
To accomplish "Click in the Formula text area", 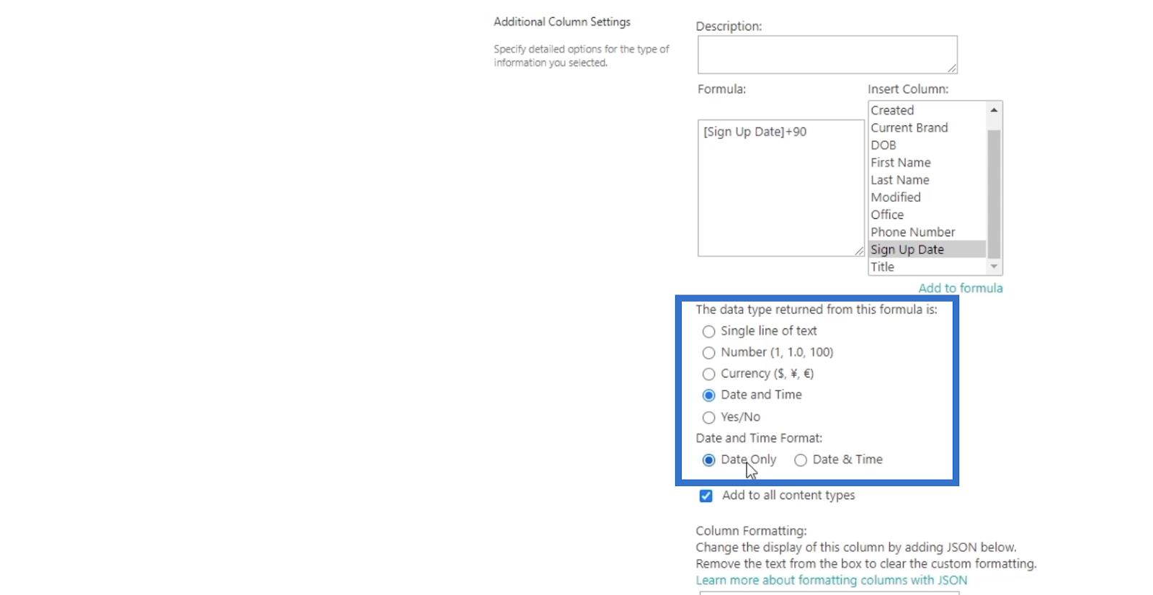I will [781, 188].
